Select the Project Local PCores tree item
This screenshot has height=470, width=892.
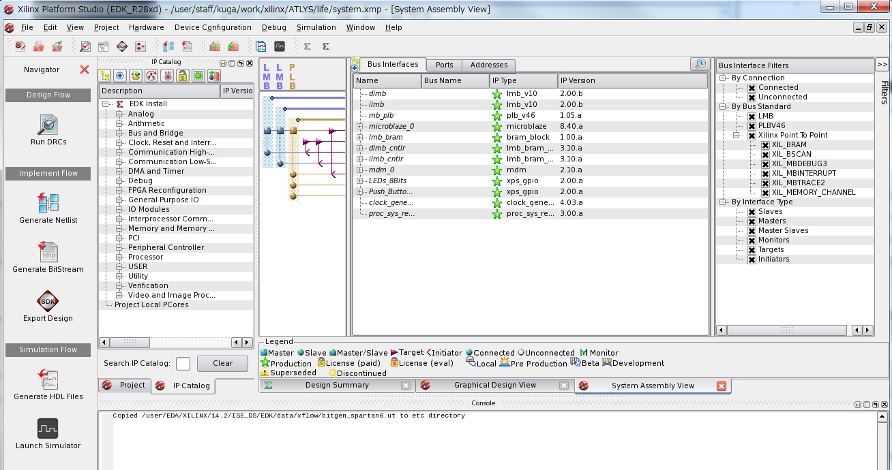click(151, 305)
